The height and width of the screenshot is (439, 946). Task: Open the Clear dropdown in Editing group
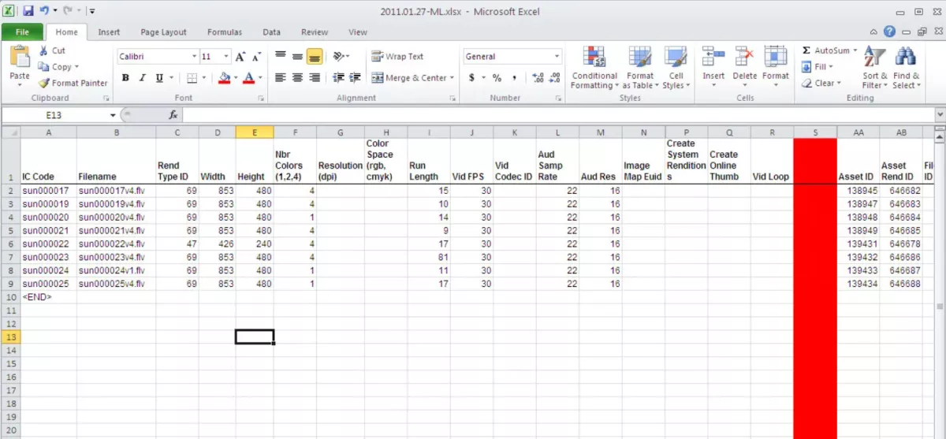point(821,83)
